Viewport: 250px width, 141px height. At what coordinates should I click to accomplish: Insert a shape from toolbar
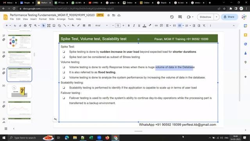59,25
